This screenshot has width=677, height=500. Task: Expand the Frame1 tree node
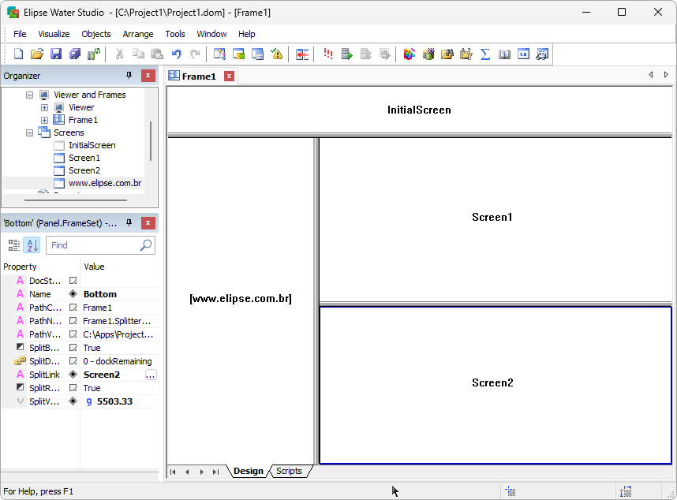coord(45,120)
